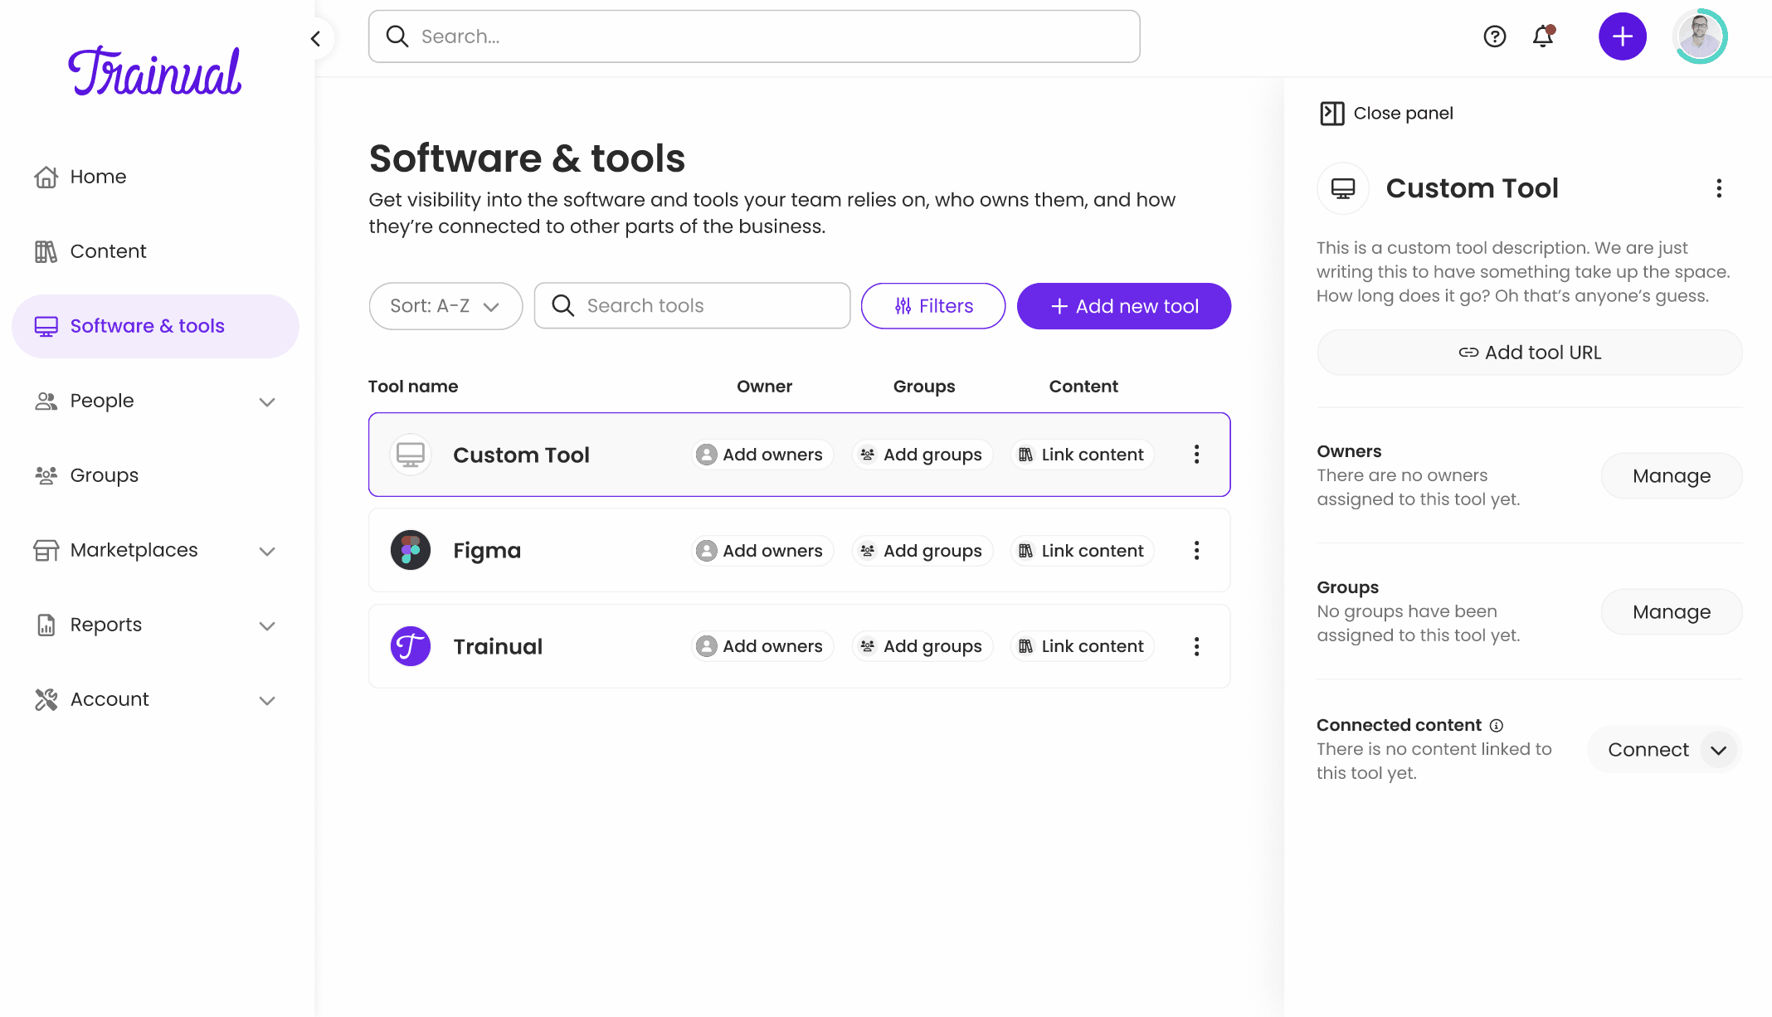
Task: Click the Add new tool button
Action: click(1123, 306)
